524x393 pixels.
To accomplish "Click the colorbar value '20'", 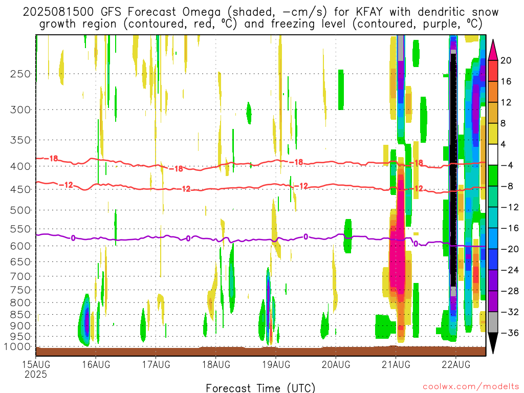I will click(x=506, y=60).
